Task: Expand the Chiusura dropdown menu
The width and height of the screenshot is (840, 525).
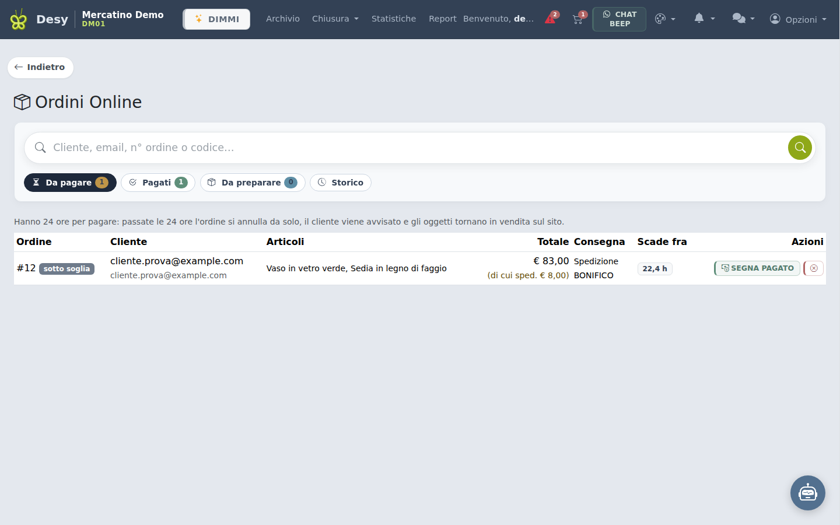Action: pos(335,19)
